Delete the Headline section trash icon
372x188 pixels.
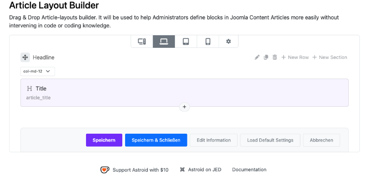275,57
